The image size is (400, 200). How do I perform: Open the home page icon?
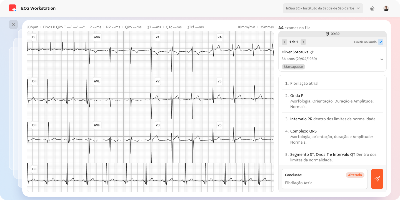372,8
